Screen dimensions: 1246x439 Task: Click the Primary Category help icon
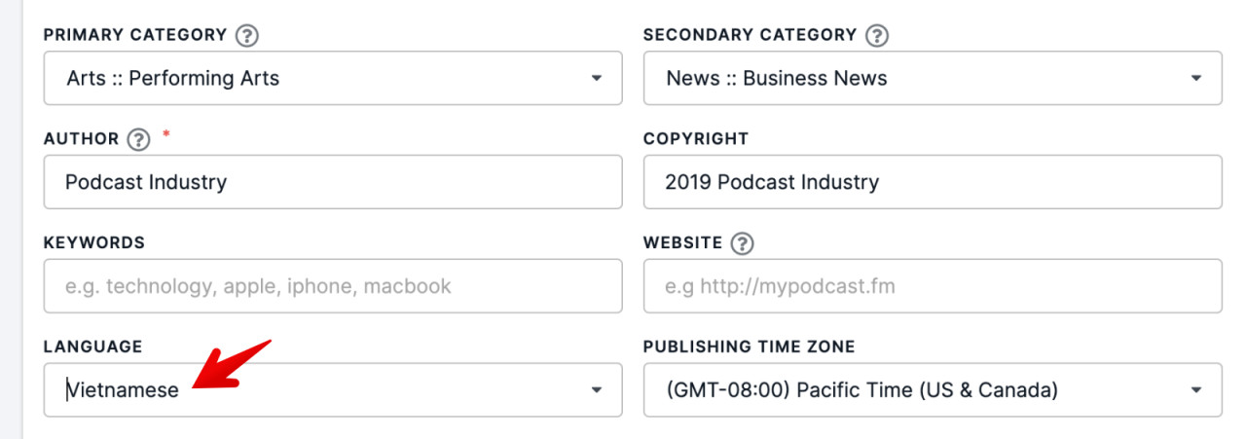[247, 36]
